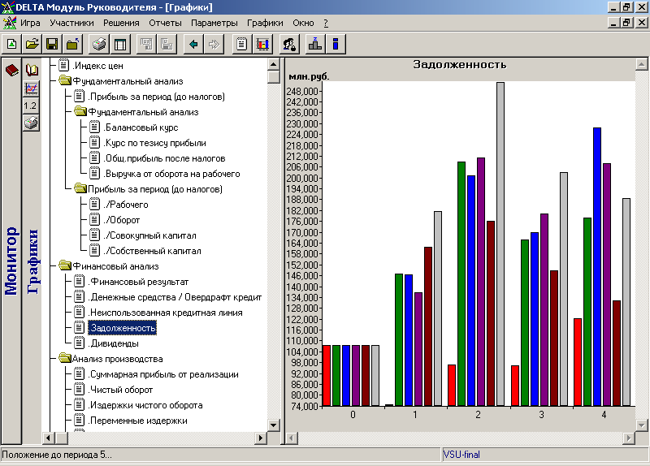This screenshot has width=650, height=466.
Task: Open the Отчеты menu
Action: (x=165, y=24)
